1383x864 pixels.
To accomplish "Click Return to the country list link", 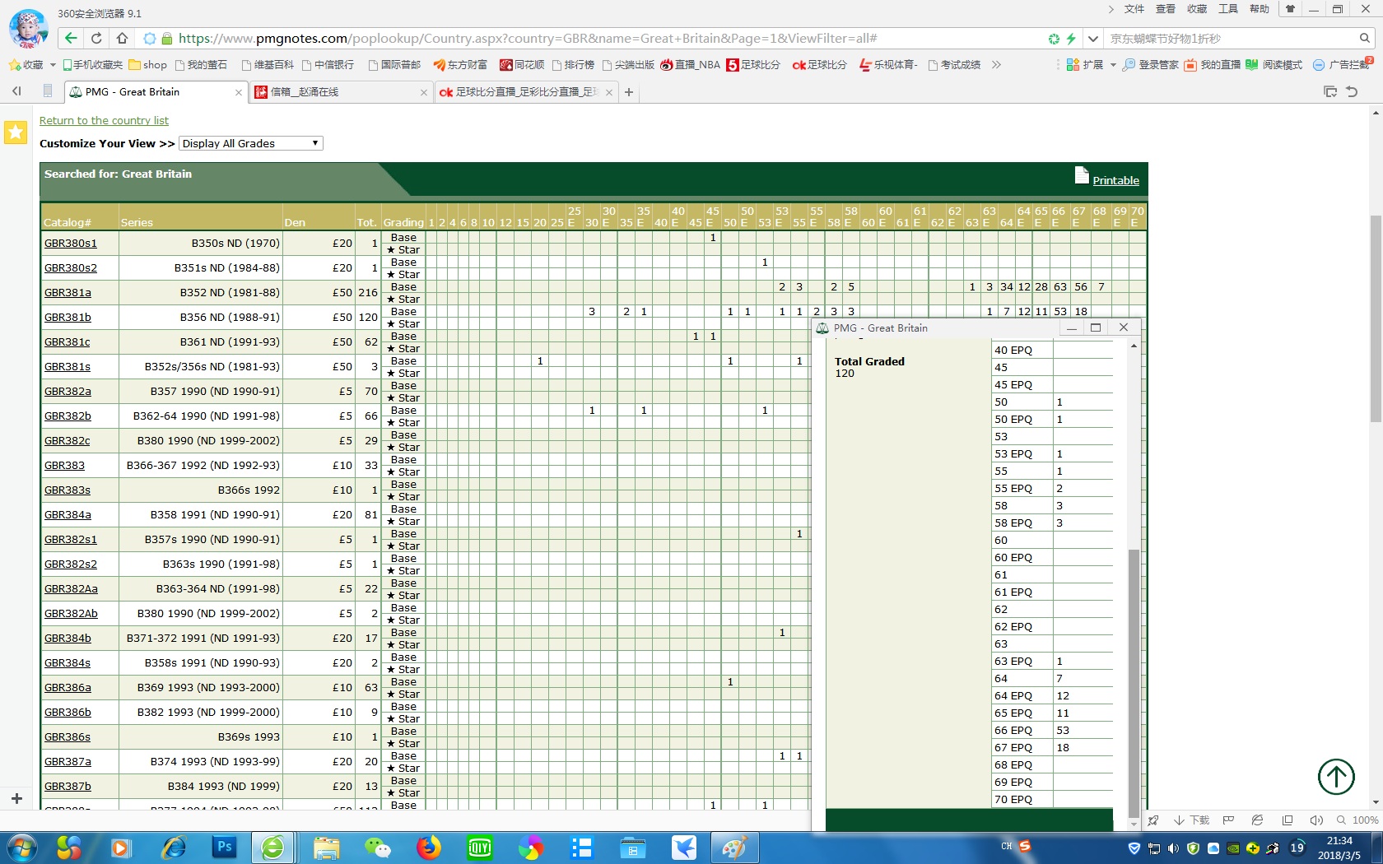I will (x=104, y=120).
